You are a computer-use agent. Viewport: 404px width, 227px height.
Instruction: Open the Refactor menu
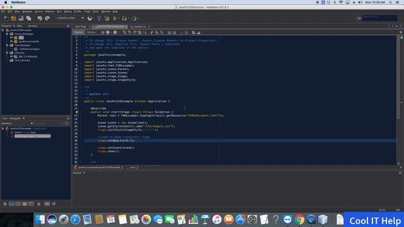click(50, 11)
